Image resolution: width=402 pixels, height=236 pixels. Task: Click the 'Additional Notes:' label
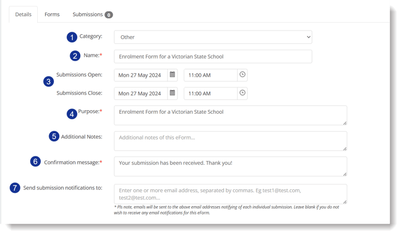[x=82, y=137]
